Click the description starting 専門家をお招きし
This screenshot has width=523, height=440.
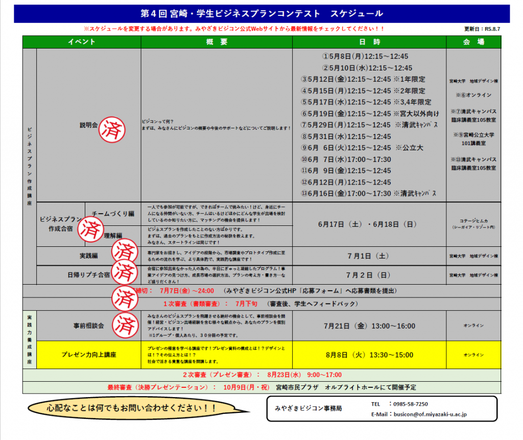217,256
